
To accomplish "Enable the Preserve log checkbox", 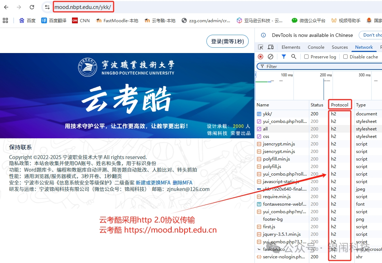I will point(306,57).
